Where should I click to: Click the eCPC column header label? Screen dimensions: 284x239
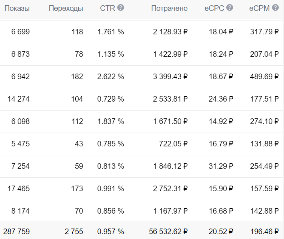(214, 8)
